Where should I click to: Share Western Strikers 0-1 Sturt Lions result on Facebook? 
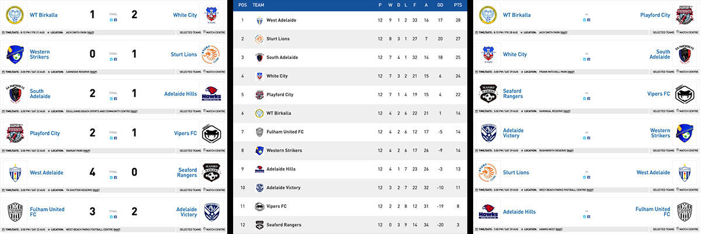click(116, 59)
